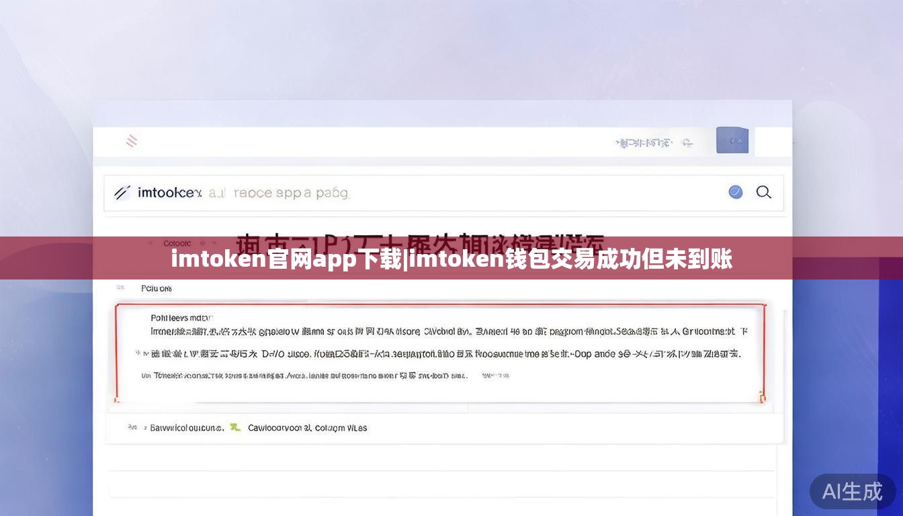Open the Pciuons section label
The image size is (903, 516).
[157, 288]
